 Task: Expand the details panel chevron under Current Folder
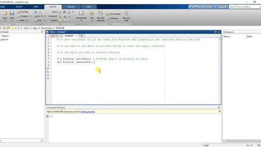click(42, 140)
